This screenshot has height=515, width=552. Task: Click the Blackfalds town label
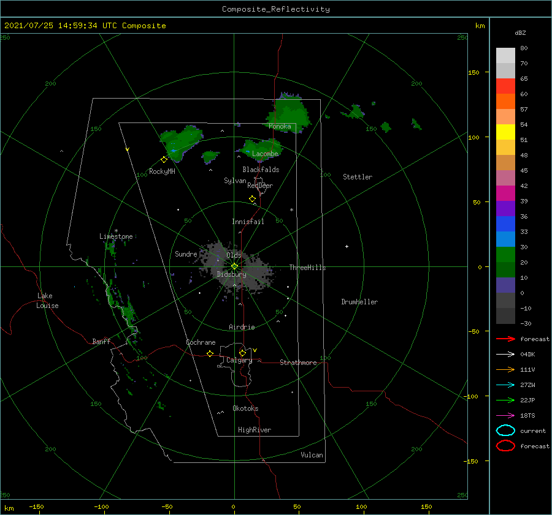pos(261,170)
